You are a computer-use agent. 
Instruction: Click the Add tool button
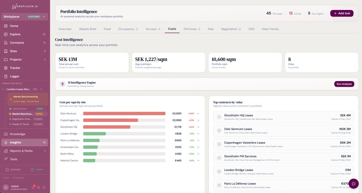tap(342, 13)
